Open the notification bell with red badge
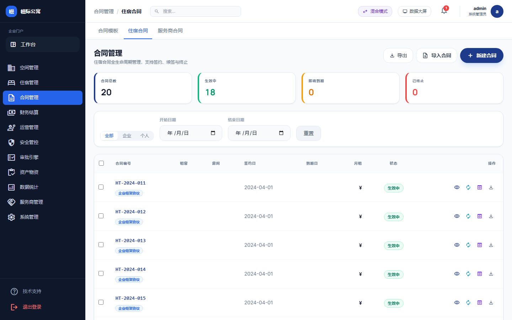512x320 pixels. [x=444, y=11]
